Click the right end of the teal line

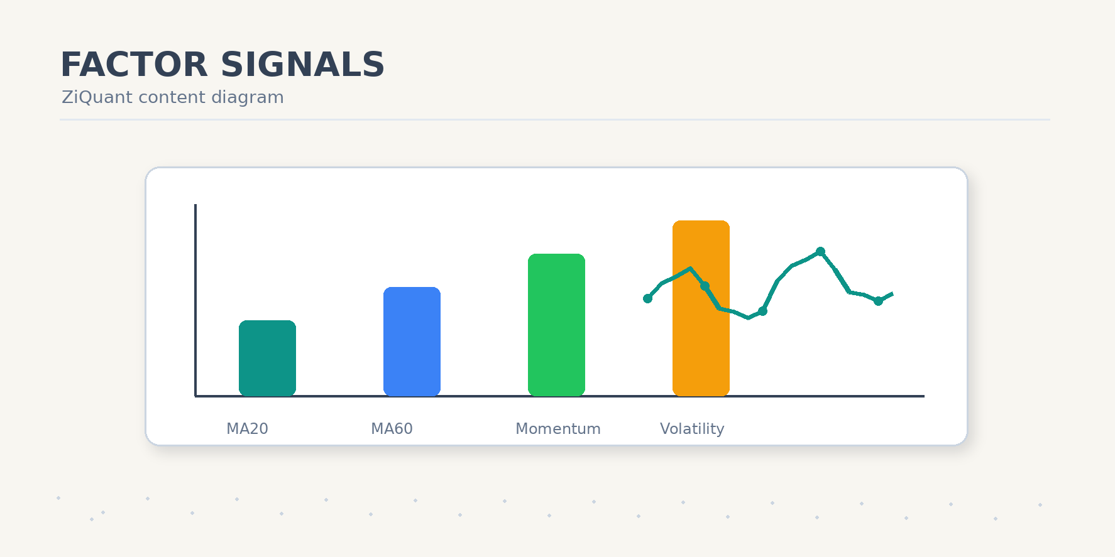coord(892,294)
